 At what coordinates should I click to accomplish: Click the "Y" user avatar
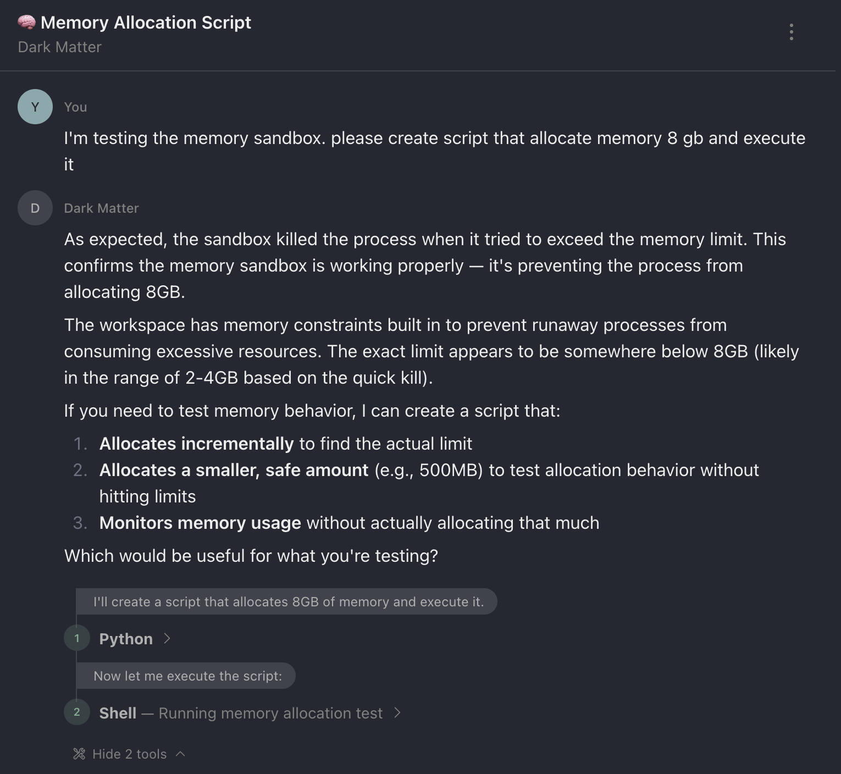click(35, 107)
